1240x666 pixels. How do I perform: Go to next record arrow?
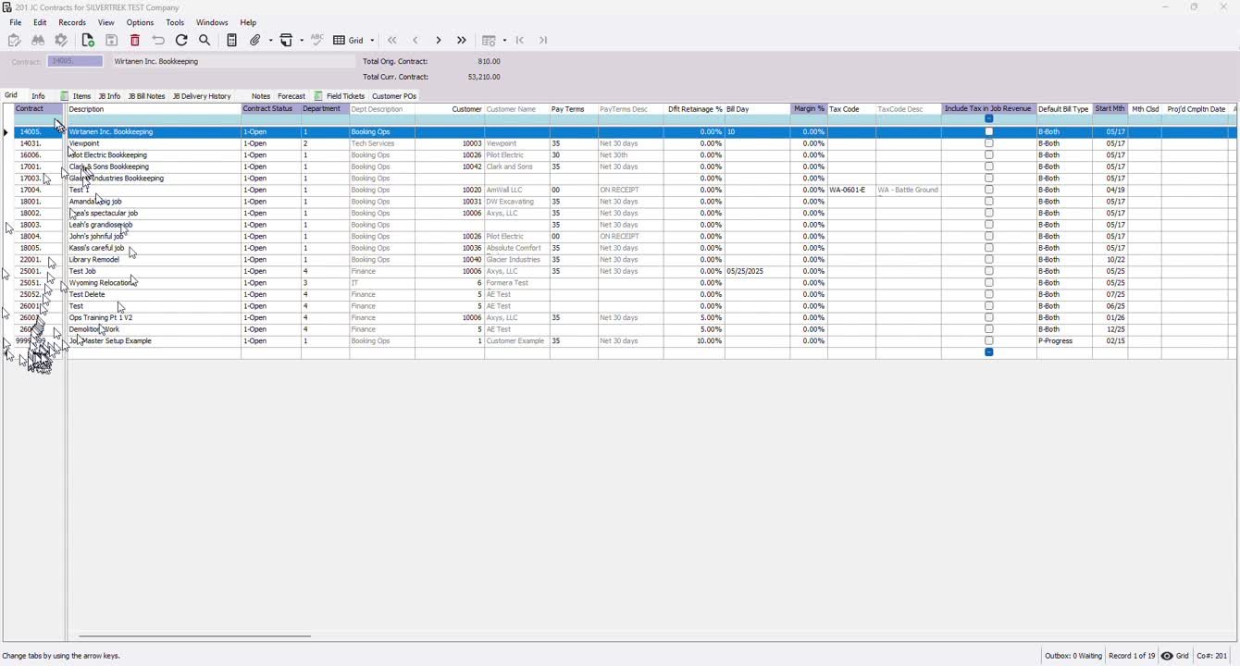click(439, 41)
